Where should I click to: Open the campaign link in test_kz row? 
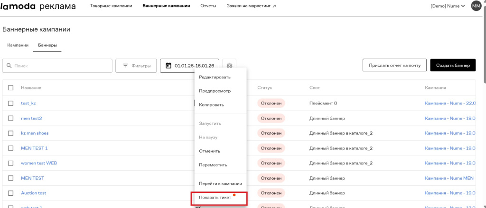tap(450, 104)
